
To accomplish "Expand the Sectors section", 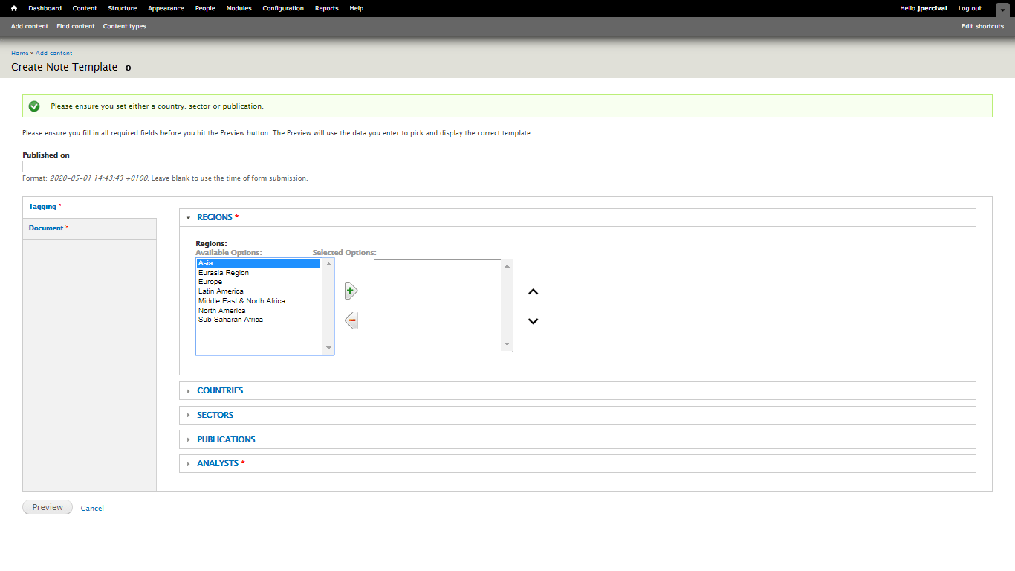I will [215, 415].
